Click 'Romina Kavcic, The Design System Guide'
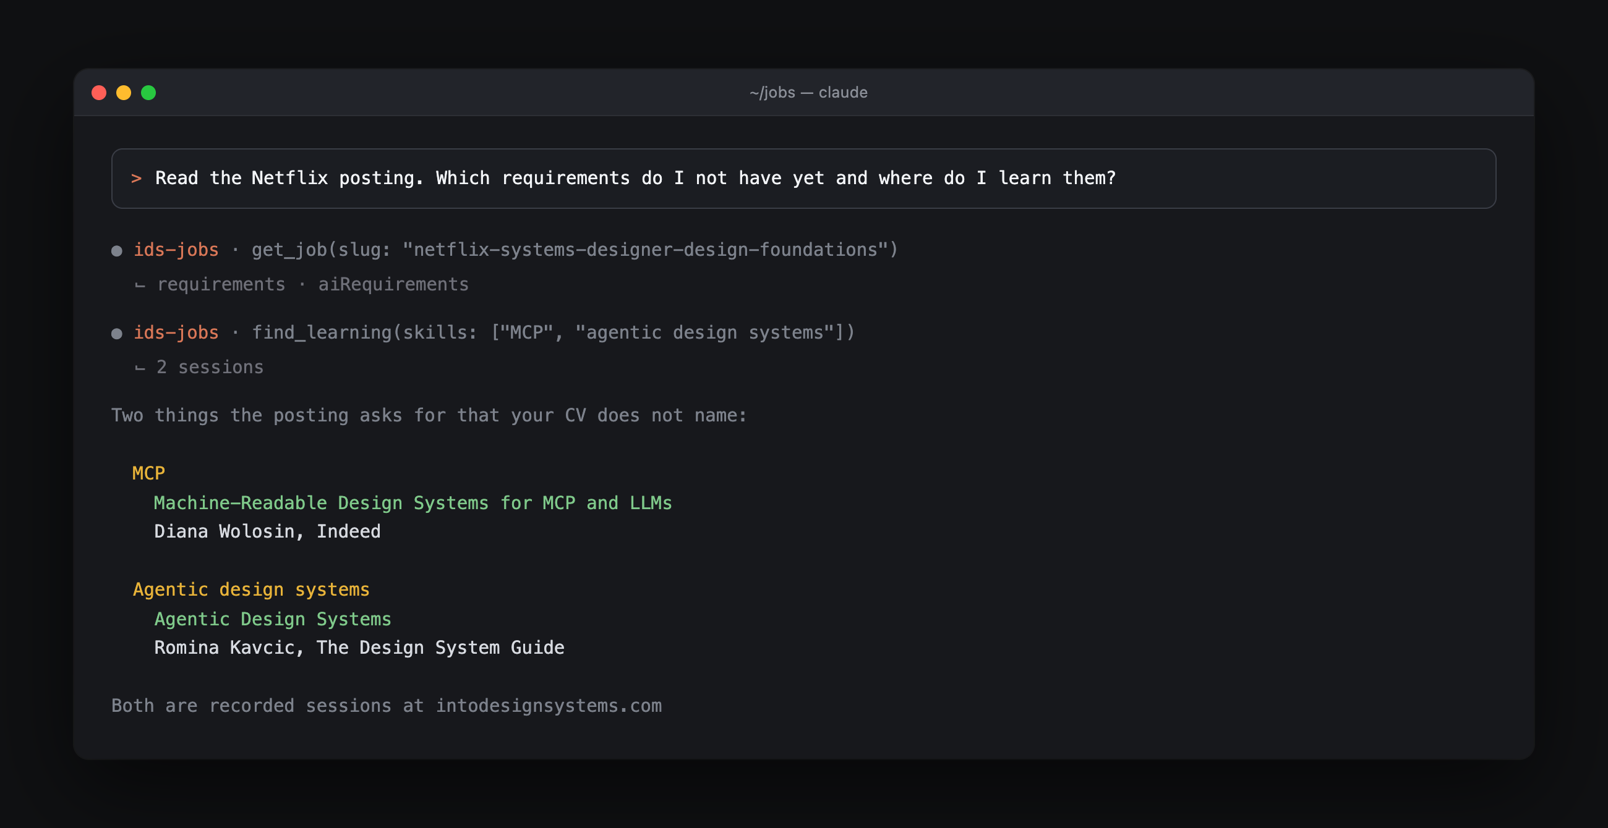Viewport: 1608px width, 828px height. [359, 647]
